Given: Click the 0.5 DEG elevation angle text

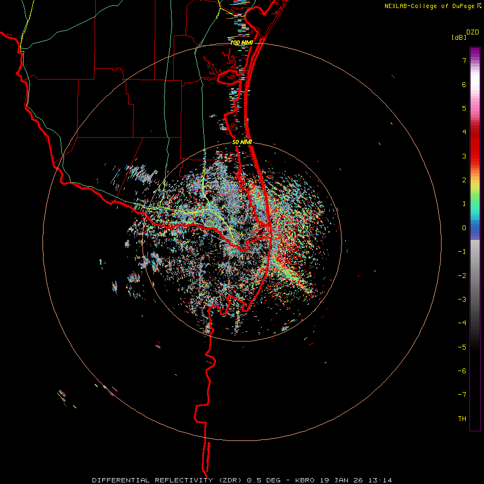Looking at the screenshot, I should click(264, 480).
